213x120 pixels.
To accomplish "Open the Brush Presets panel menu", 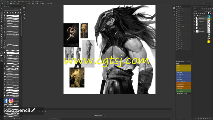I will click(x=21, y=7).
